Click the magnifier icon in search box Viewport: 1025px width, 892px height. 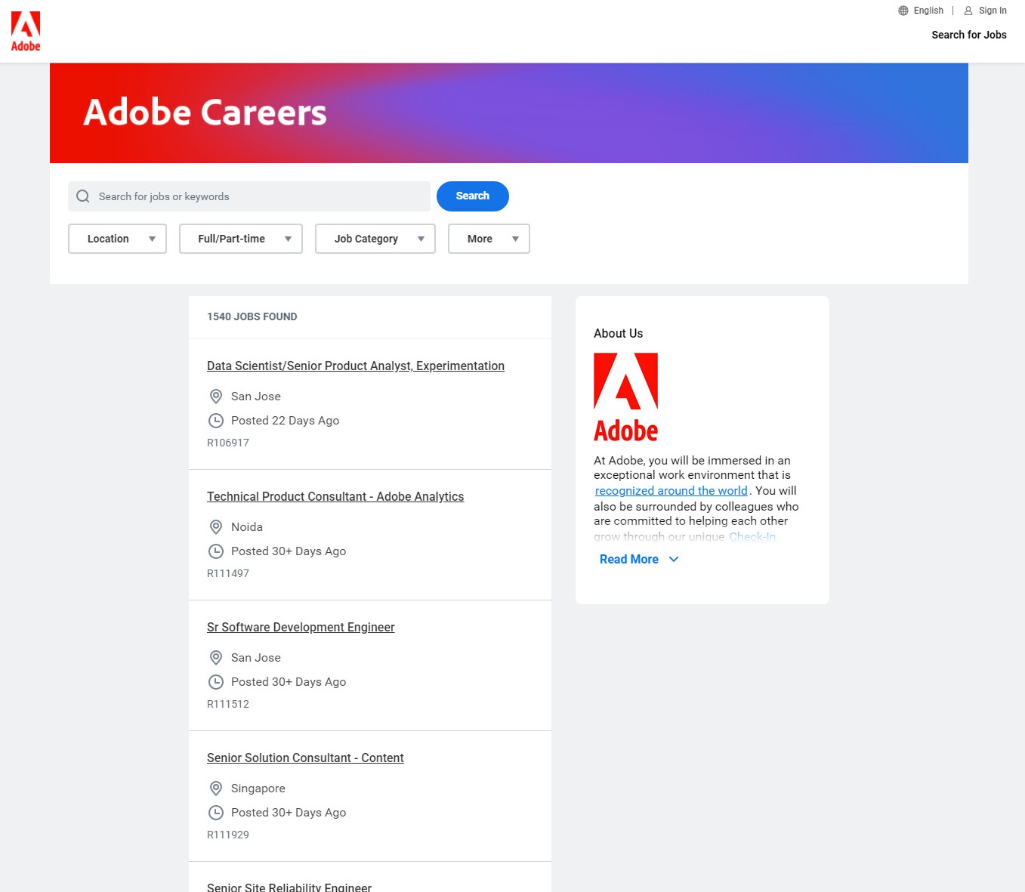83,196
